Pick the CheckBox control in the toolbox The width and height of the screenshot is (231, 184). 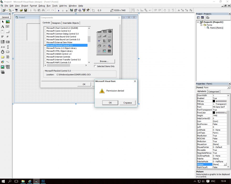click(x=3, y=37)
